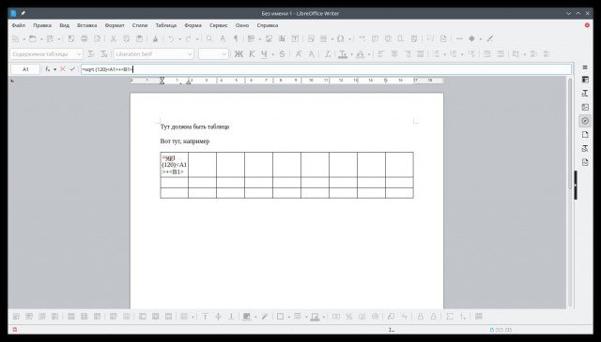
Task: Toggle strikethrough S formatting
Action: 282,54
